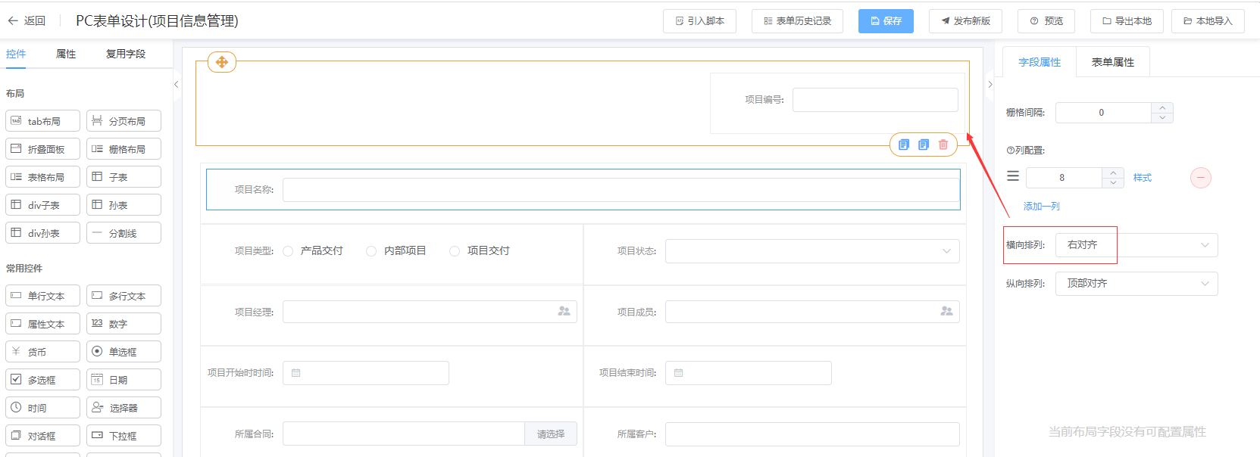Collapse the right properties panel arrow
1260x457 pixels.
click(x=990, y=85)
